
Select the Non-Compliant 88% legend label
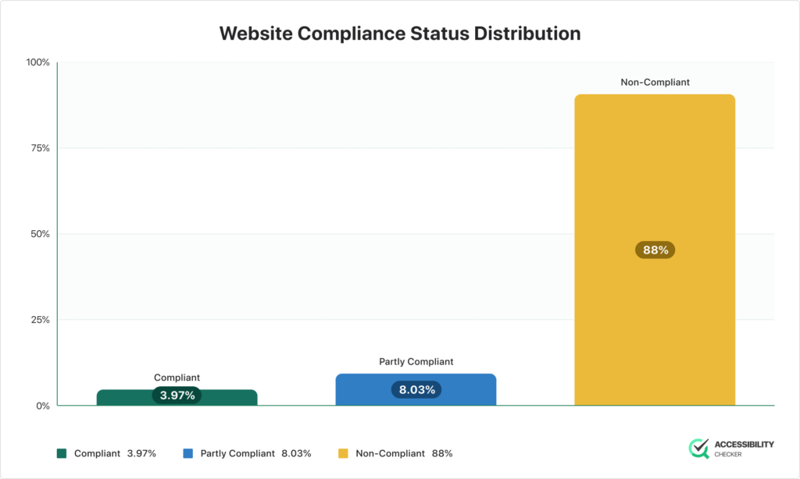[403, 453]
